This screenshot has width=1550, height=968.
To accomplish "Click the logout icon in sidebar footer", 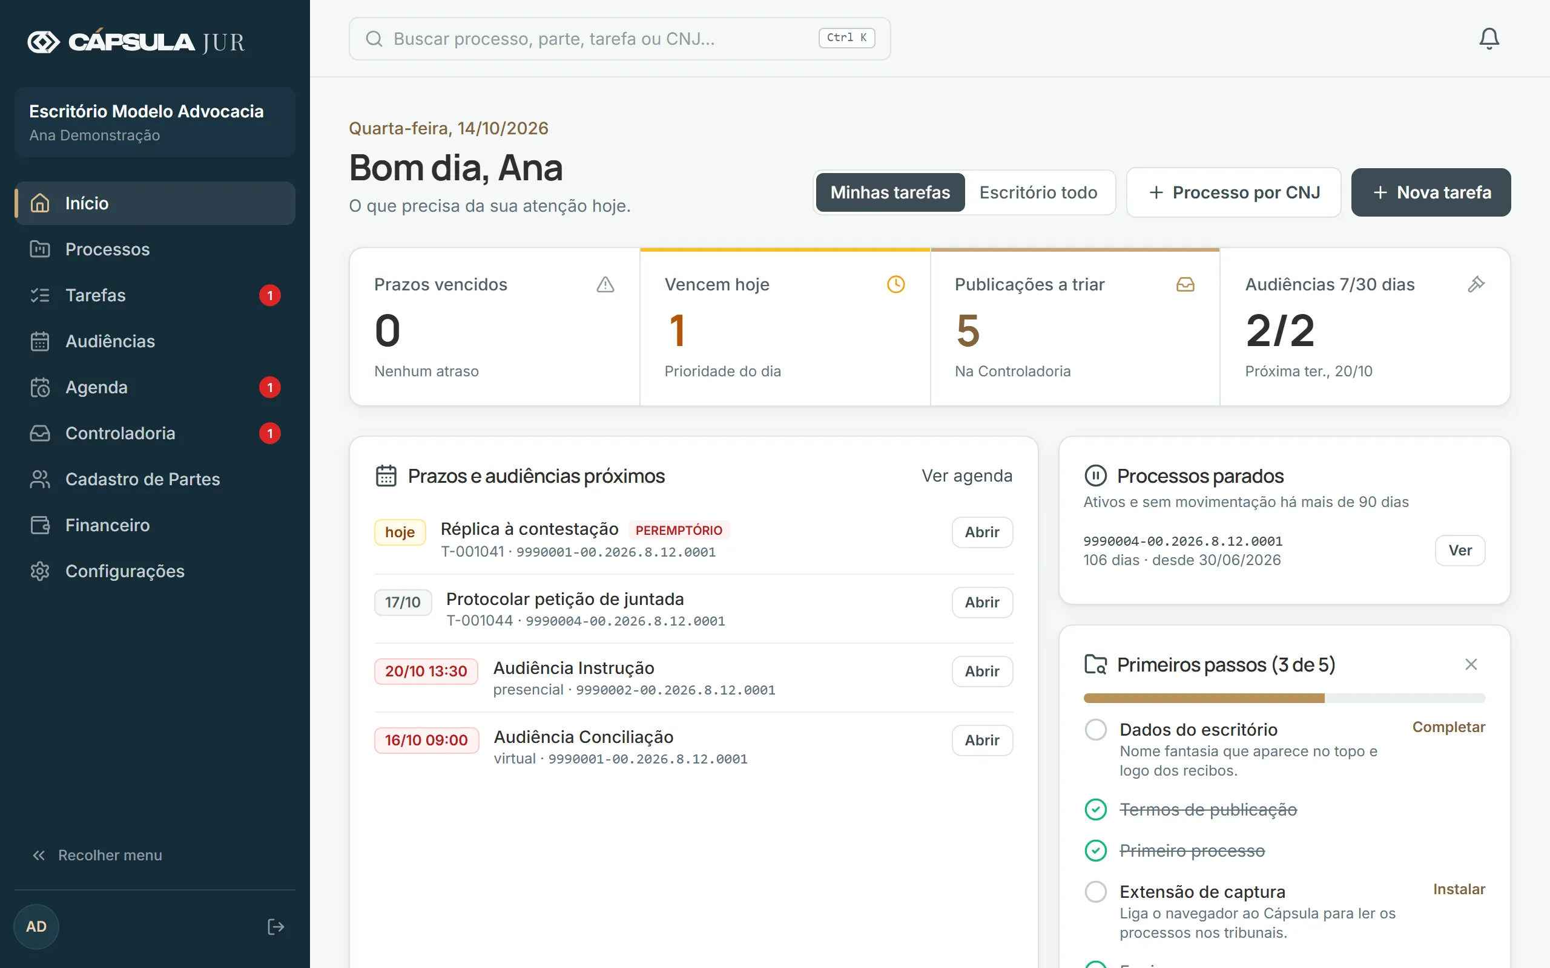I will pos(275,926).
